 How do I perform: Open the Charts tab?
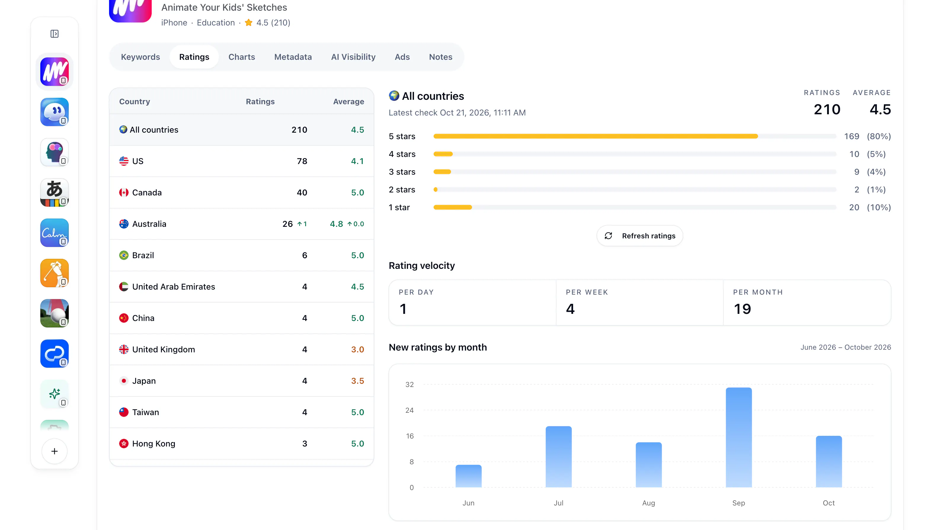tap(242, 57)
